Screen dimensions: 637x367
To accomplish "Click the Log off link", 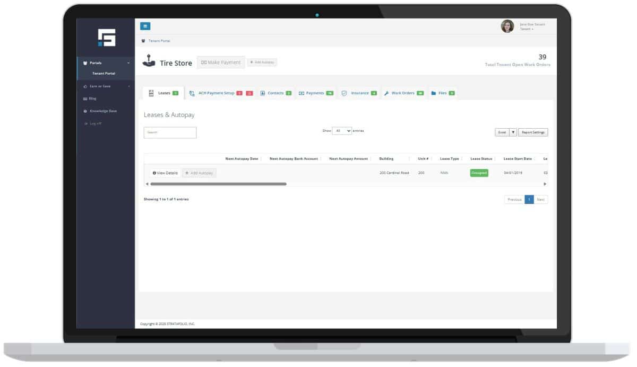I will (x=95, y=123).
